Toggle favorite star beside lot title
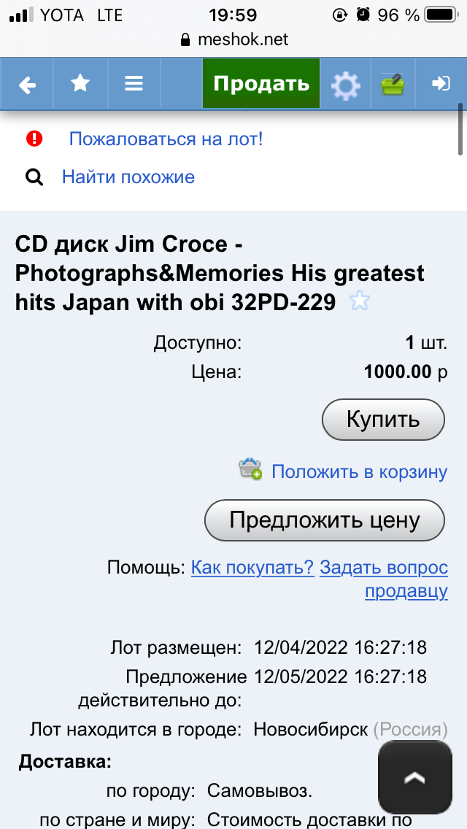This screenshot has width=467, height=829. coord(360,302)
